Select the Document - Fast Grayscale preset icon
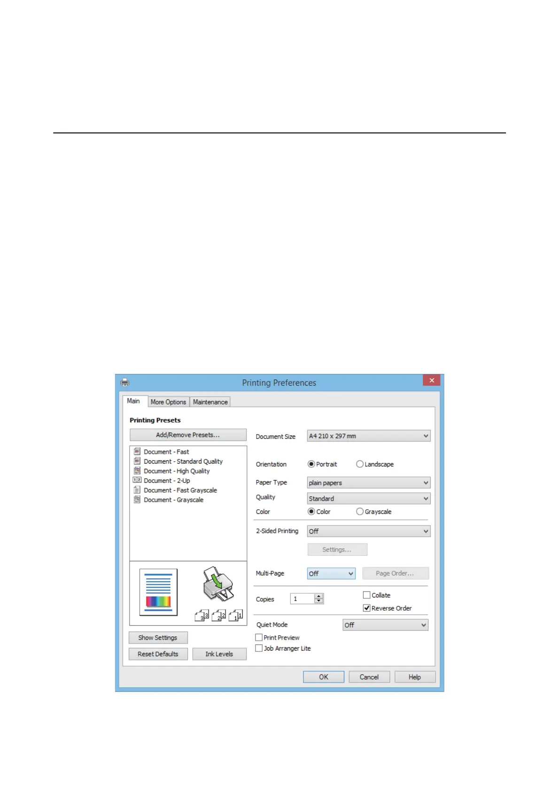The width and height of the screenshot is (559, 791). pyautogui.click(x=137, y=489)
